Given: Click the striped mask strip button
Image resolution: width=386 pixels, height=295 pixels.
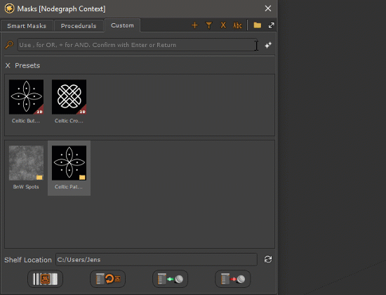Looking at the screenshot, I should (x=46, y=279).
